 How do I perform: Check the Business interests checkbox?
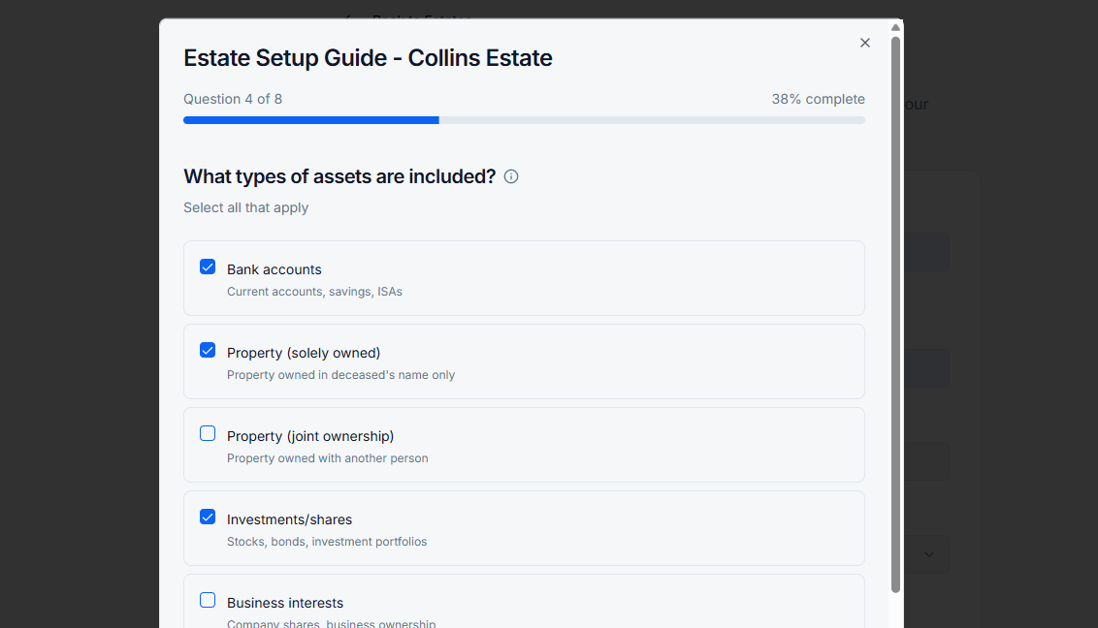tap(208, 600)
